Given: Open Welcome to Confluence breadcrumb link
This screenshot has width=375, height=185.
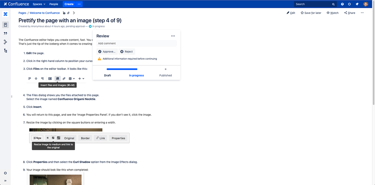Looking at the screenshot, I should click(45, 13).
